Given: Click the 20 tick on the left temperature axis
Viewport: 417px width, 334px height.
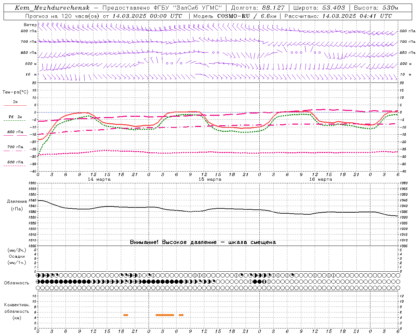Looking at the screenshot, I should 34,83.
